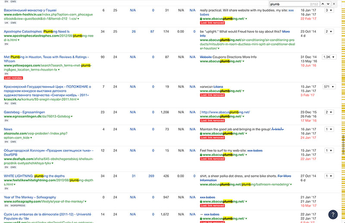Screen dimensions: 345x223
Task: Expand the apostrophecatastrophes.com URL arrow
Action: click(19, 40)
